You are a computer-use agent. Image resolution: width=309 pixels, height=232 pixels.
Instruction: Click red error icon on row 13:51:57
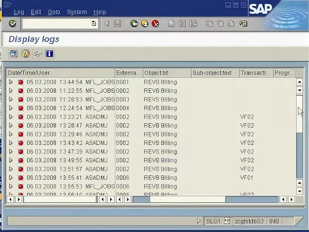tap(21, 169)
